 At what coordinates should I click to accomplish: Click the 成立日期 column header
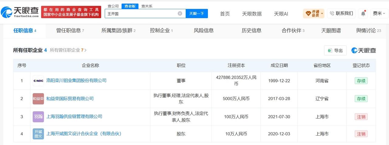coord(279,65)
